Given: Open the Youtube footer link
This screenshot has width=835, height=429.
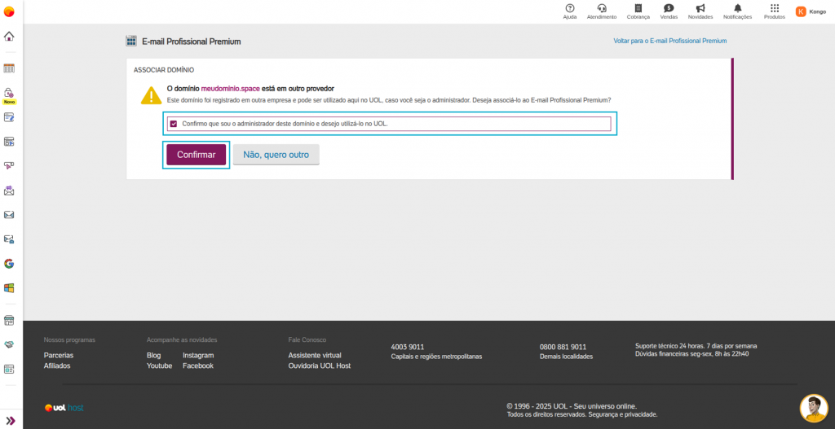Looking at the screenshot, I should (x=159, y=366).
